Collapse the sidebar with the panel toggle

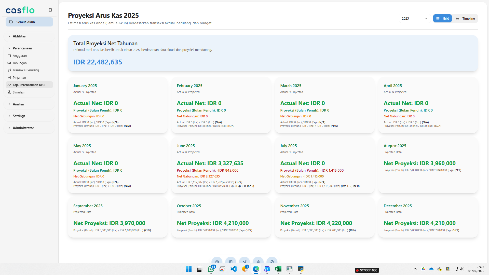[50, 10]
